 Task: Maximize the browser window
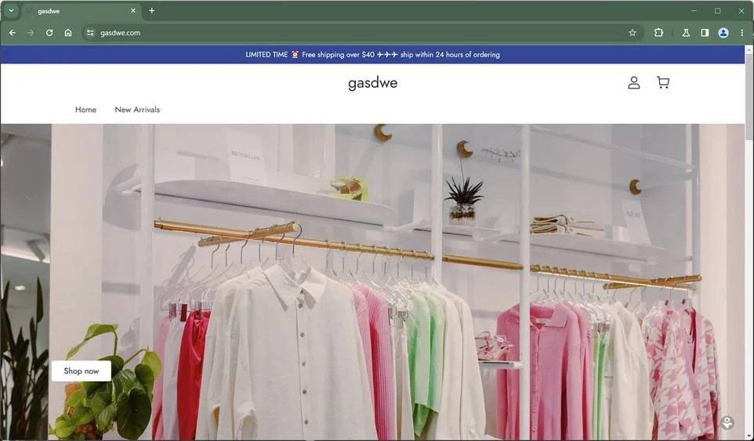click(x=717, y=10)
